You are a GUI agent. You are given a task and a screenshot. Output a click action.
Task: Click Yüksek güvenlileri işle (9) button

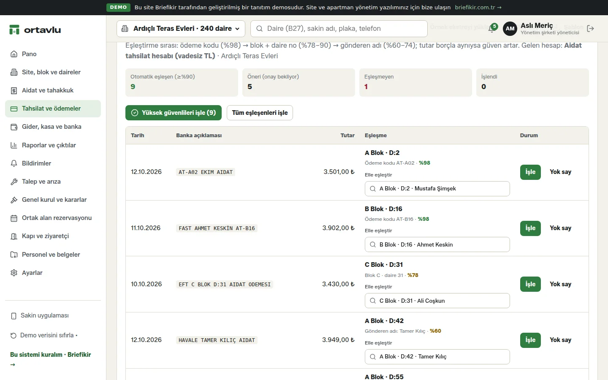(x=174, y=113)
